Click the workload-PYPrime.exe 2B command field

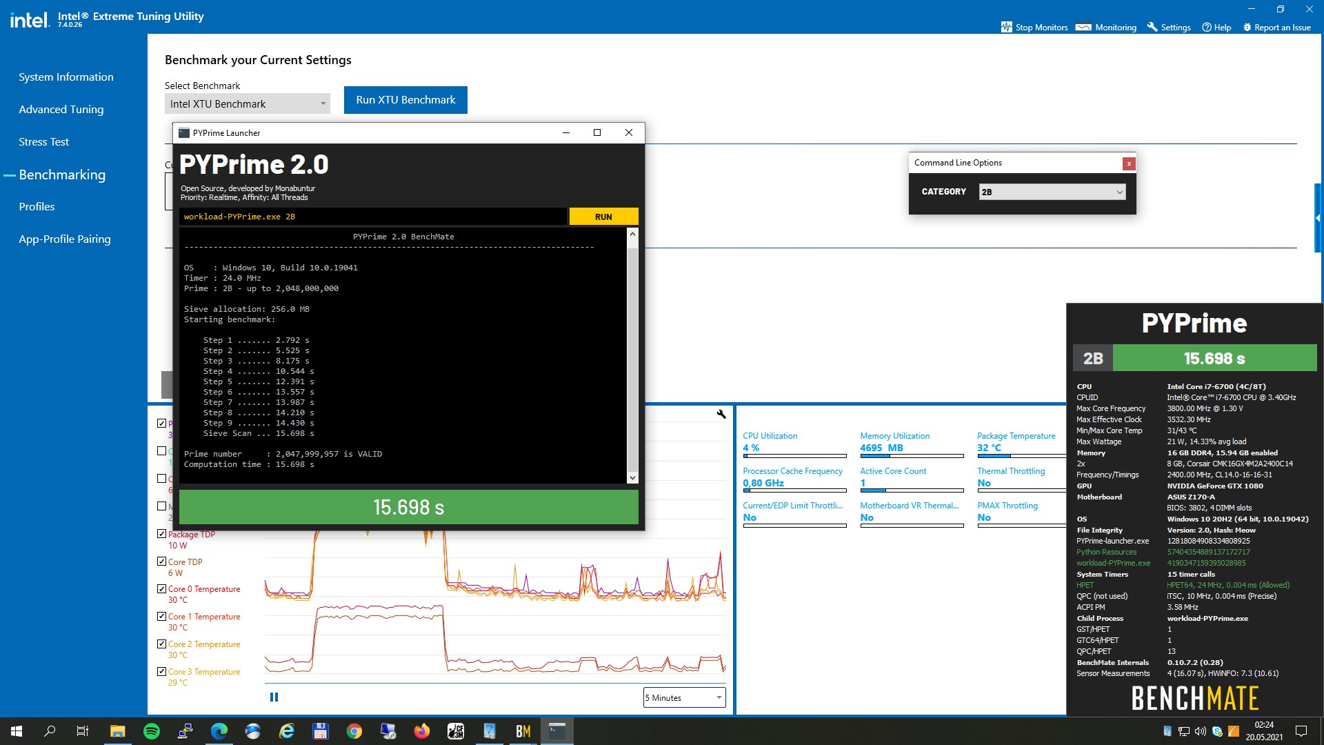click(x=373, y=217)
